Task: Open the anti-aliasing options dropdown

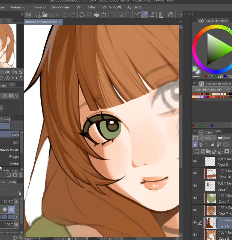Action: (17, 209)
